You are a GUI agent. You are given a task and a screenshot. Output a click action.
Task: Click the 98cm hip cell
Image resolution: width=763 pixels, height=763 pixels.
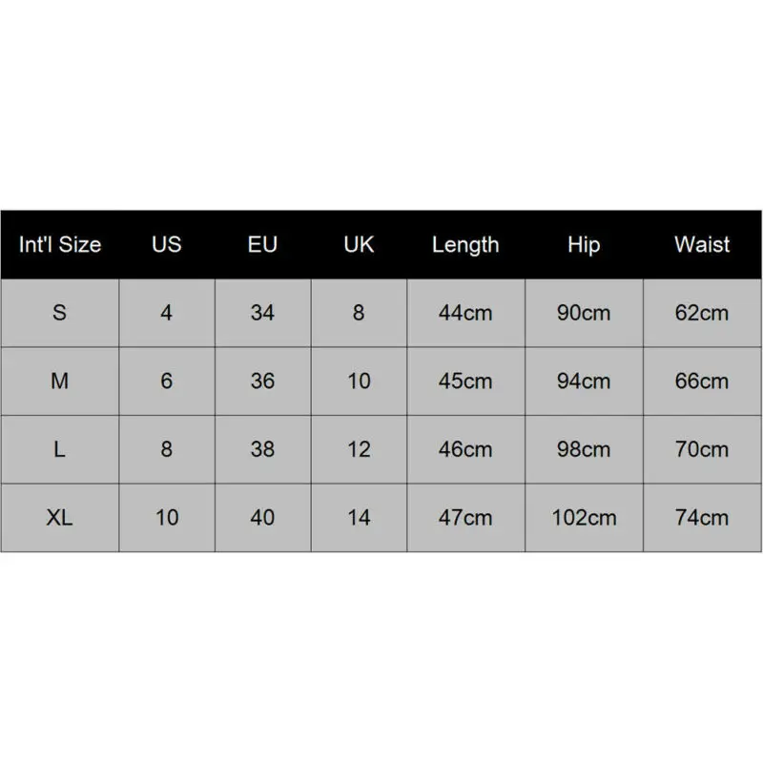(x=583, y=449)
